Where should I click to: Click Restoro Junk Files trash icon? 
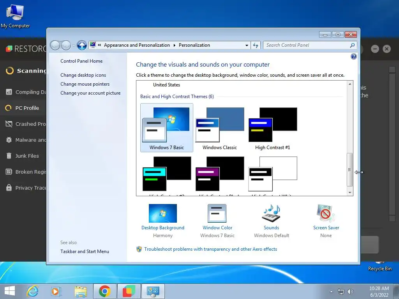tap(9, 156)
